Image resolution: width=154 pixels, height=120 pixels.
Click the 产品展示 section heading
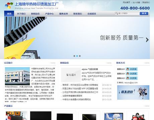click(8, 106)
